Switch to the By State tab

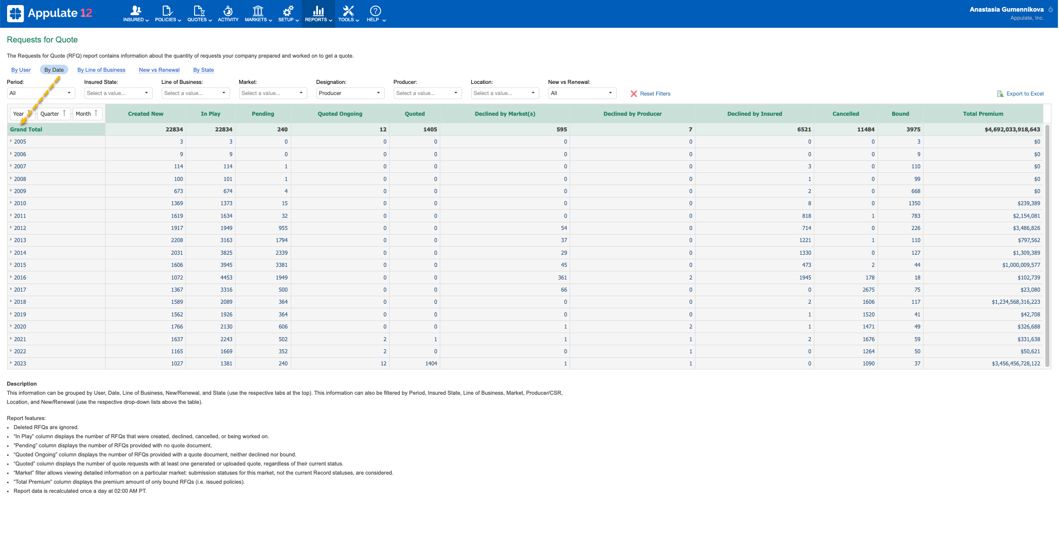click(x=203, y=70)
